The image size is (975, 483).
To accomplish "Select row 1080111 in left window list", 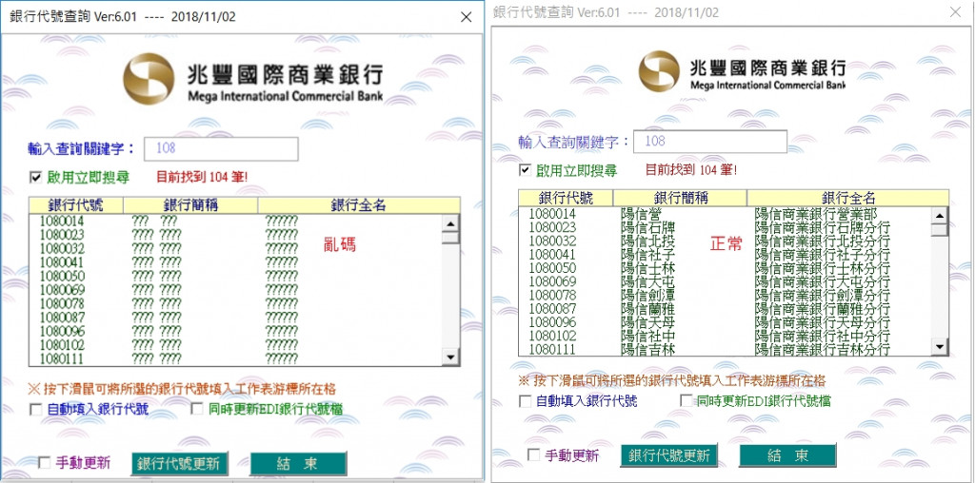I will tap(236, 358).
